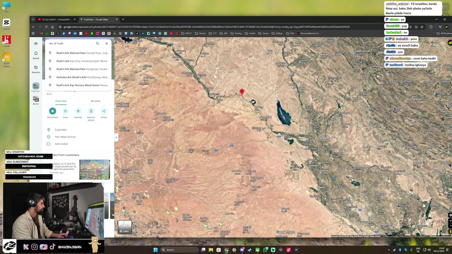Screen dimensions: 452x254
Task: Save the Euphrates place
Action: [x=65, y=113]
